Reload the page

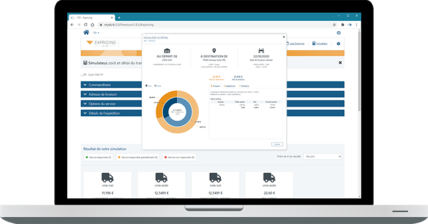coord(86,24)
